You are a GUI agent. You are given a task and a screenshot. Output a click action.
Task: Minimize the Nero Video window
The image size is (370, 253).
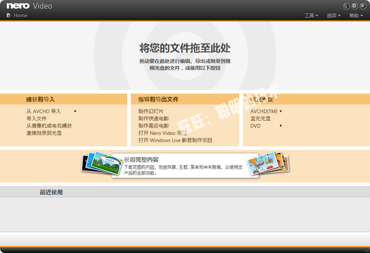346,6
